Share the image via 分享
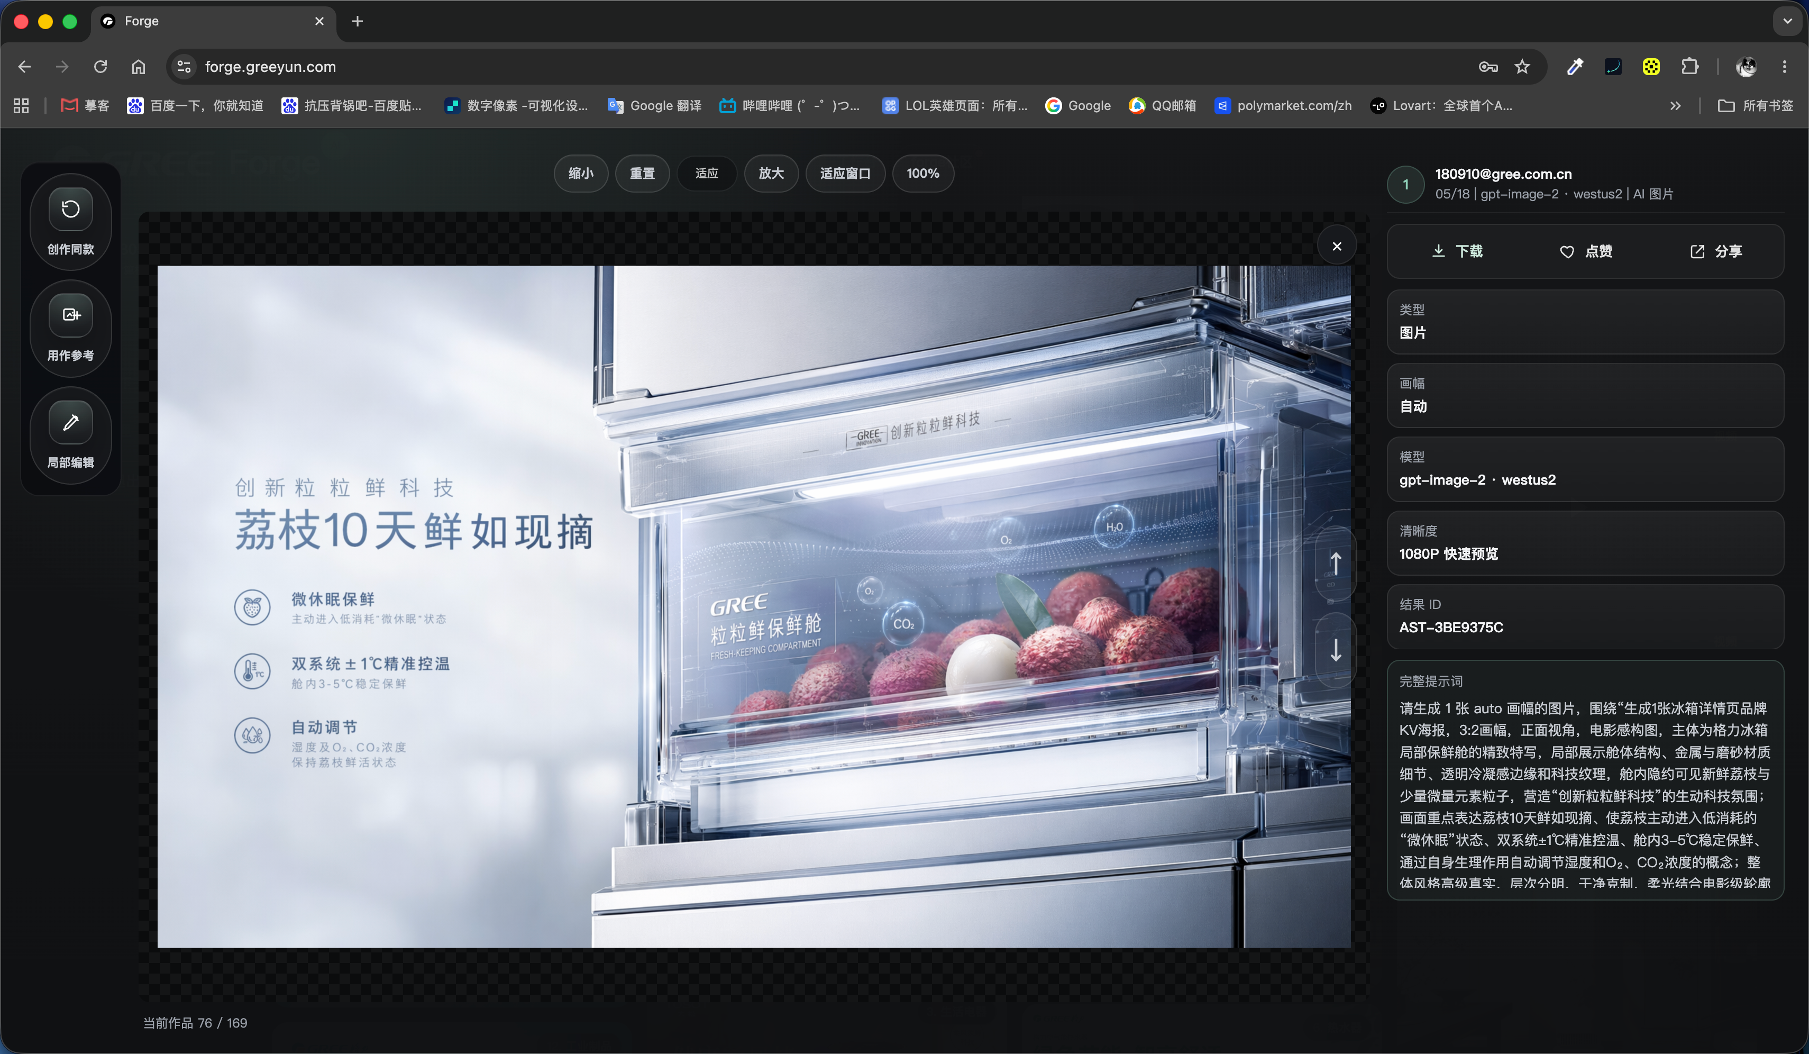1809x1054 pixels. (x=1716, y=251)
